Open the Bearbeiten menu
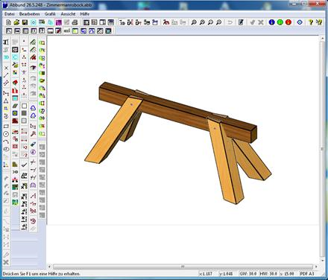 pyautogui.click(x=29, y=14)
